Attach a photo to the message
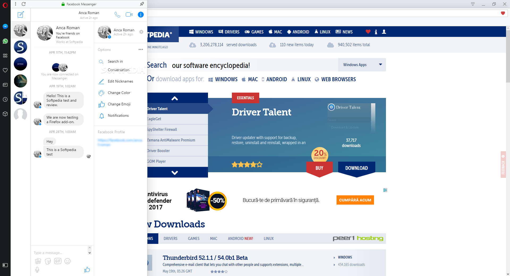 pos(38,261)
